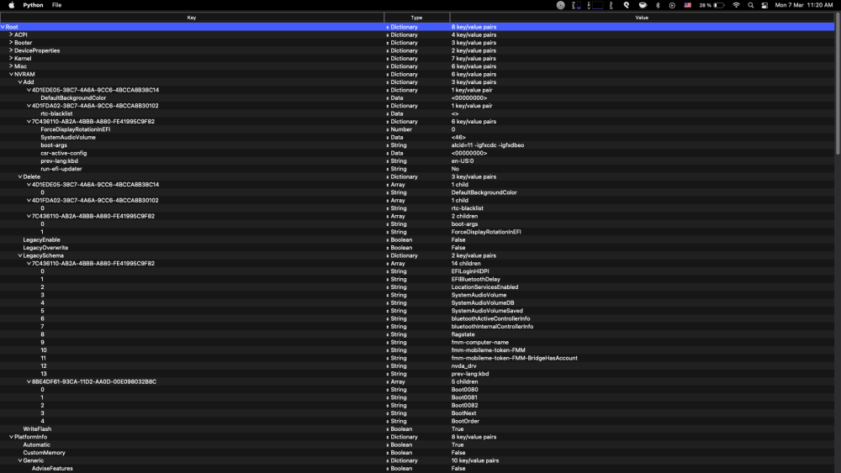Viewport: 841px width, 473px height.
Task: Click the LocationServicesEnabled value
Action: (484, 287)
